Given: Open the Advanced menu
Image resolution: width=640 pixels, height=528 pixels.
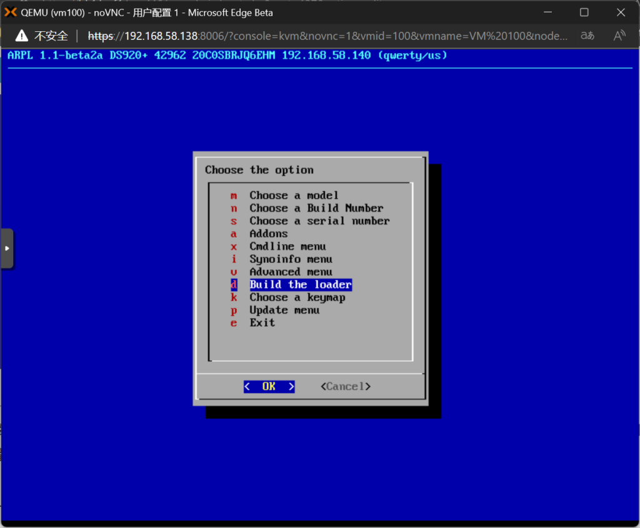Looking at the screenshot, I should (291, 272).
